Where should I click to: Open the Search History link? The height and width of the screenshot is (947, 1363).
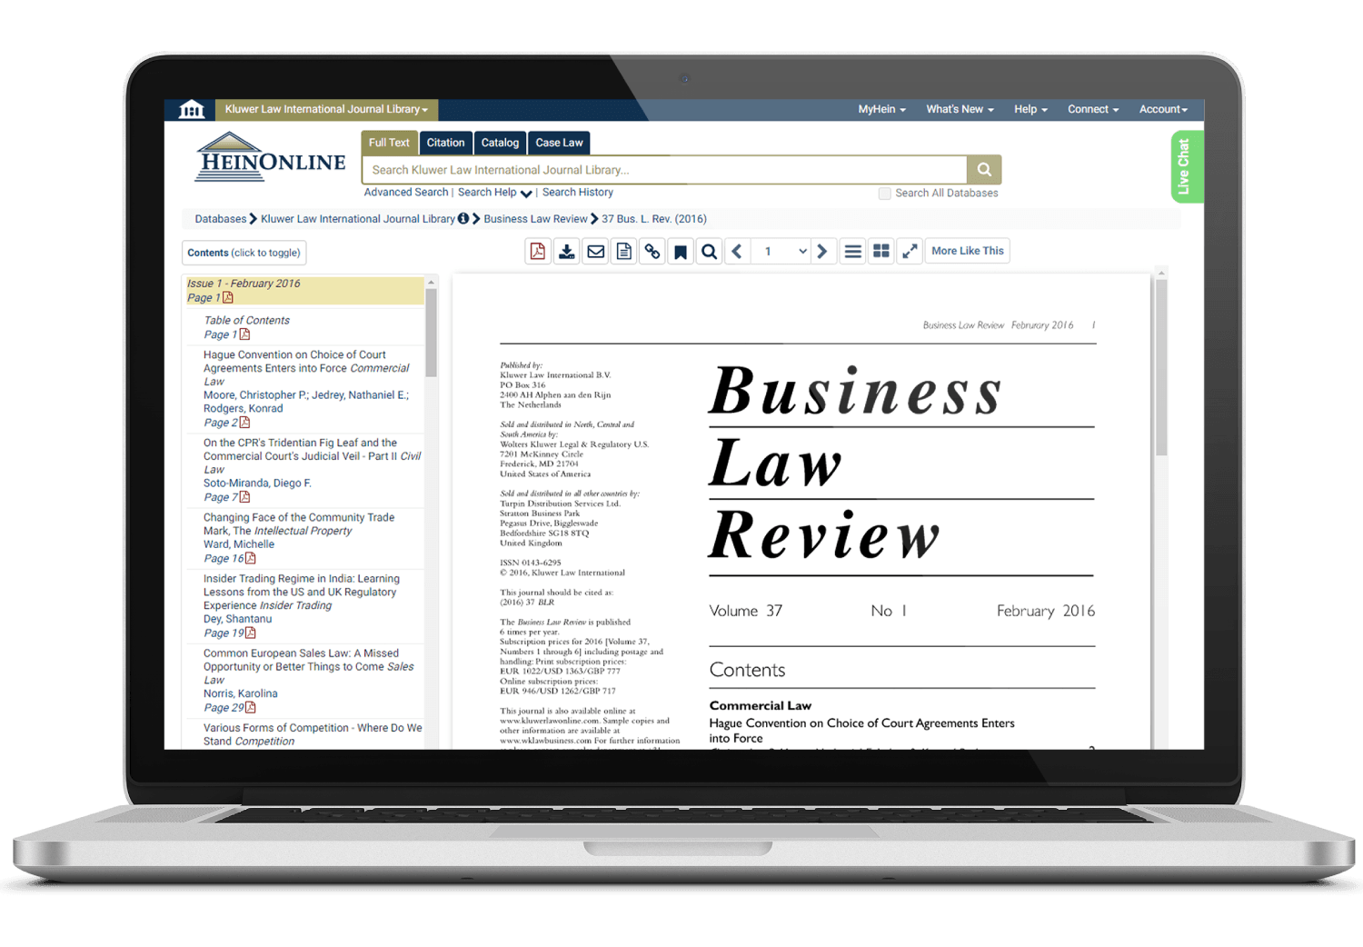click(x=578, y=193)
